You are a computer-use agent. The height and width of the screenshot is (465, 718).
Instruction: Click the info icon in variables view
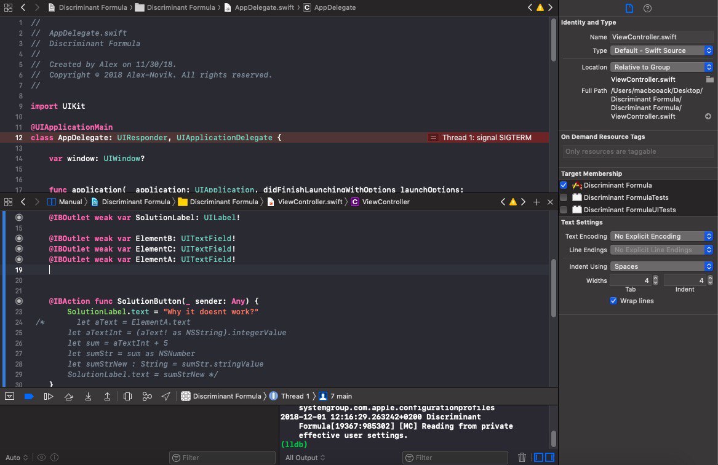coord(55,457)
